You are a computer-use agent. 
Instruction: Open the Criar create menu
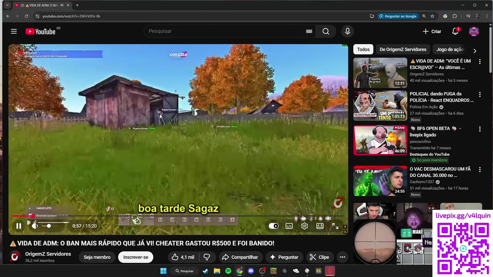[x=432, y=32]
